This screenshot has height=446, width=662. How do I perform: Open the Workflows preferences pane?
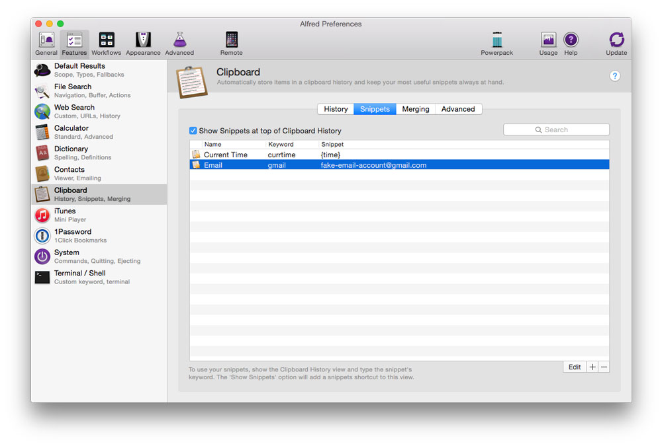[x=106, y=41]
